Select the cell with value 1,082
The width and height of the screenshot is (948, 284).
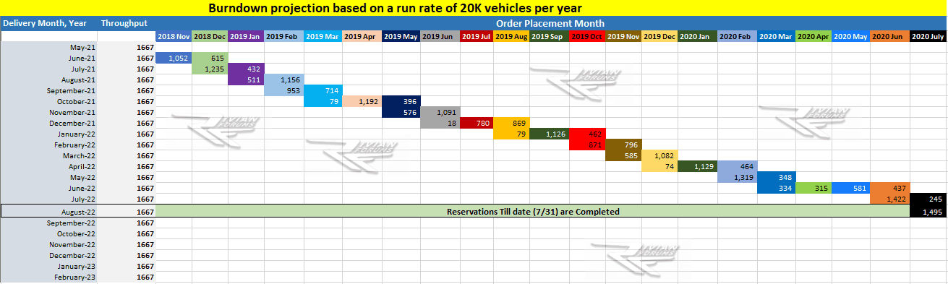coord(659,155)
